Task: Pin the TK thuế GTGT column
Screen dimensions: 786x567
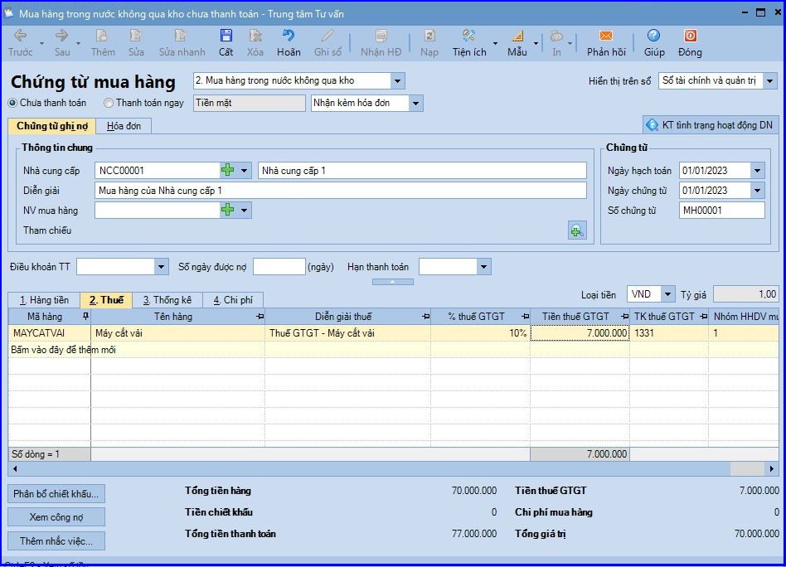Action: pyautogui.click(x=703, y=317)
